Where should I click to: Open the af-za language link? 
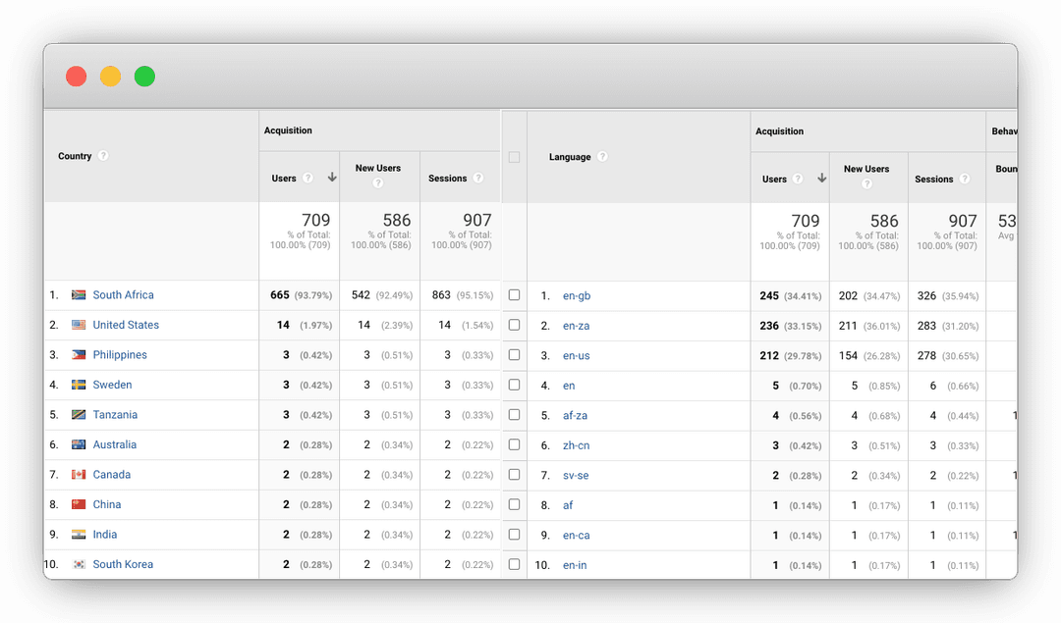coord(575,416)
